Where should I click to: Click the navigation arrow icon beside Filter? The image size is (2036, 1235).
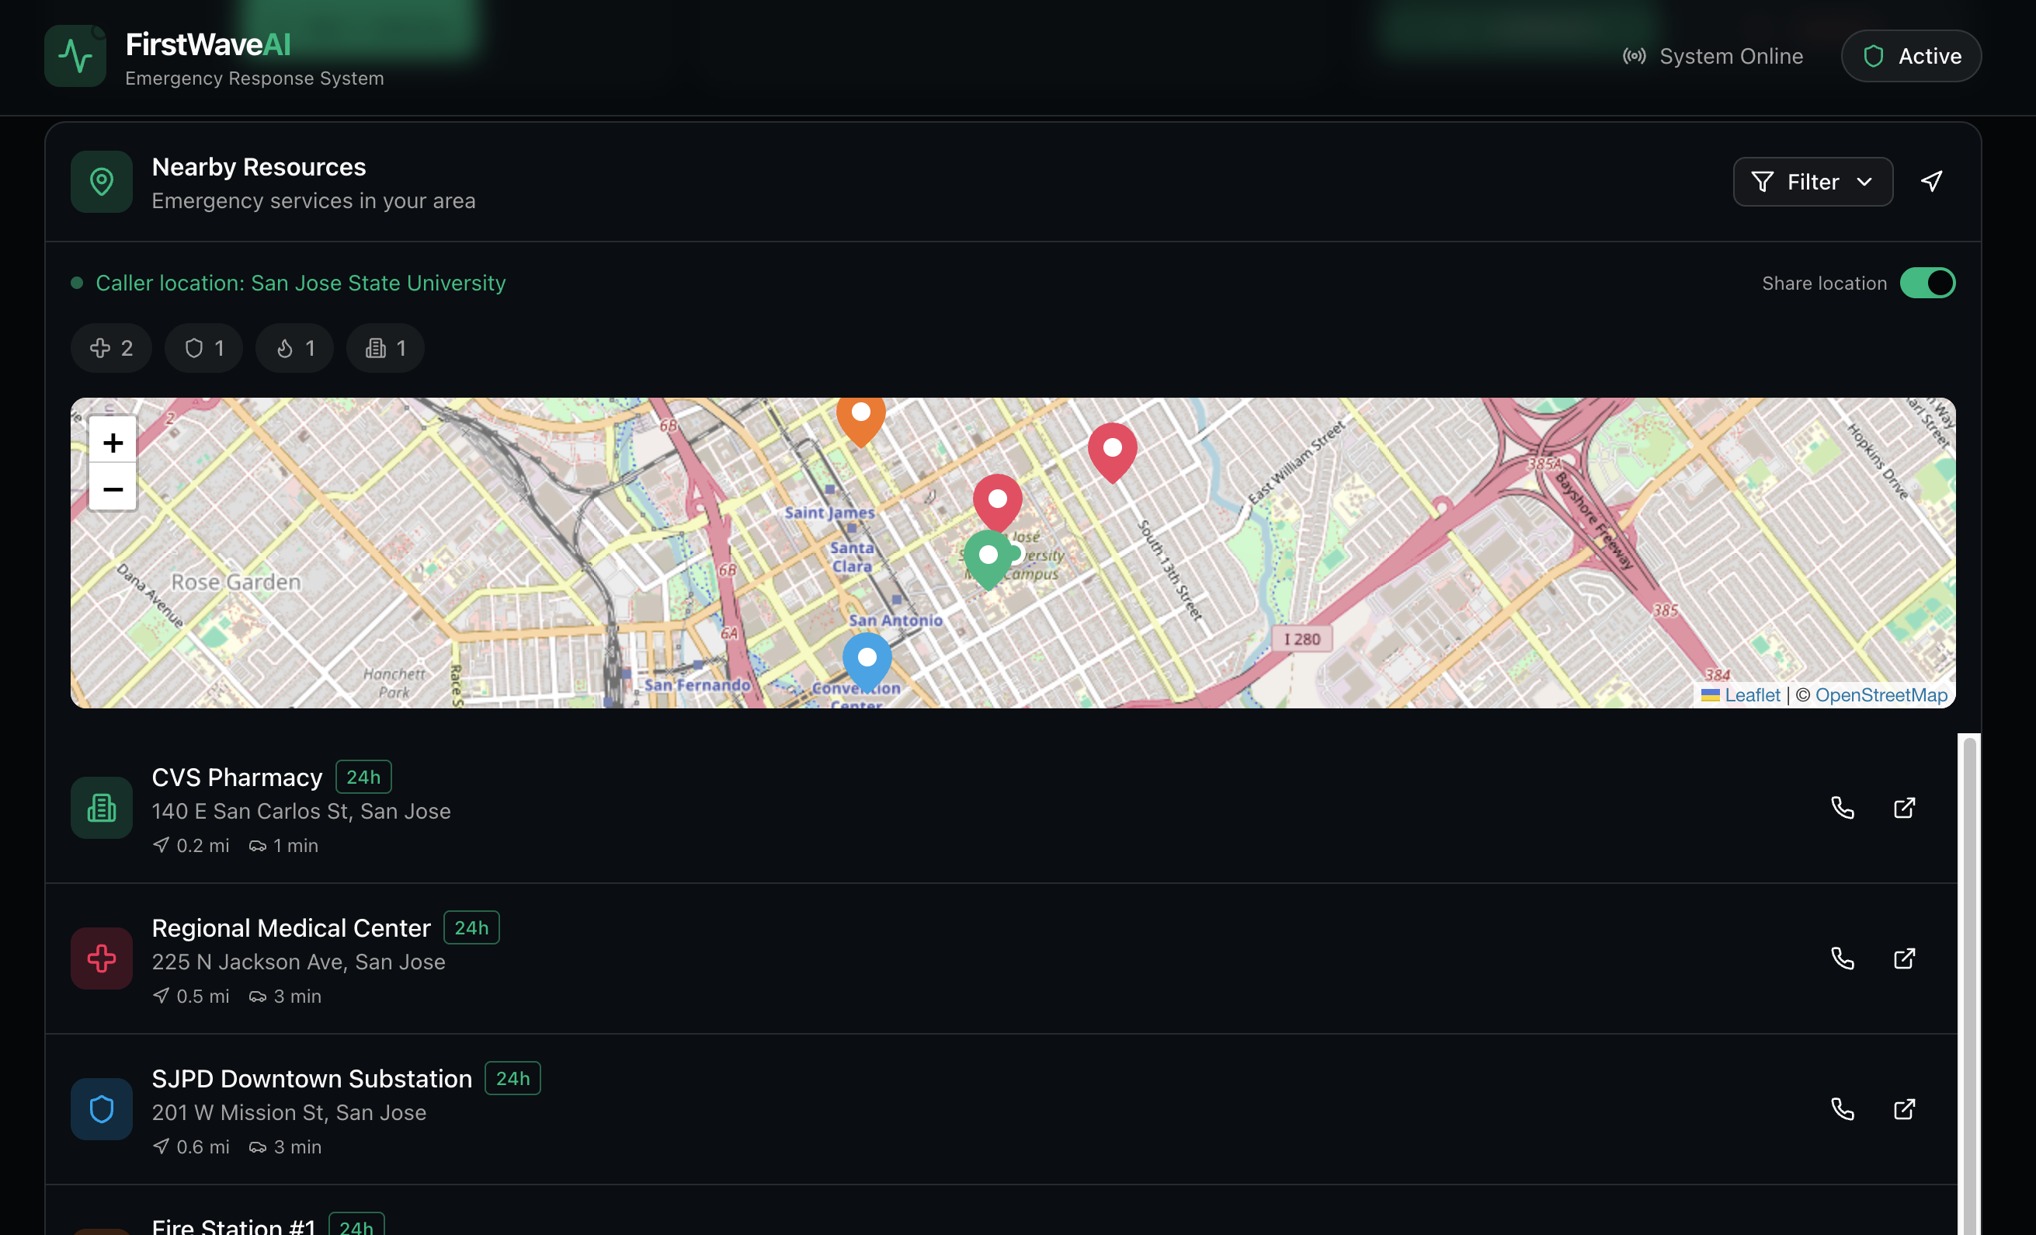pyautogui.click(x=1931, y=182)
